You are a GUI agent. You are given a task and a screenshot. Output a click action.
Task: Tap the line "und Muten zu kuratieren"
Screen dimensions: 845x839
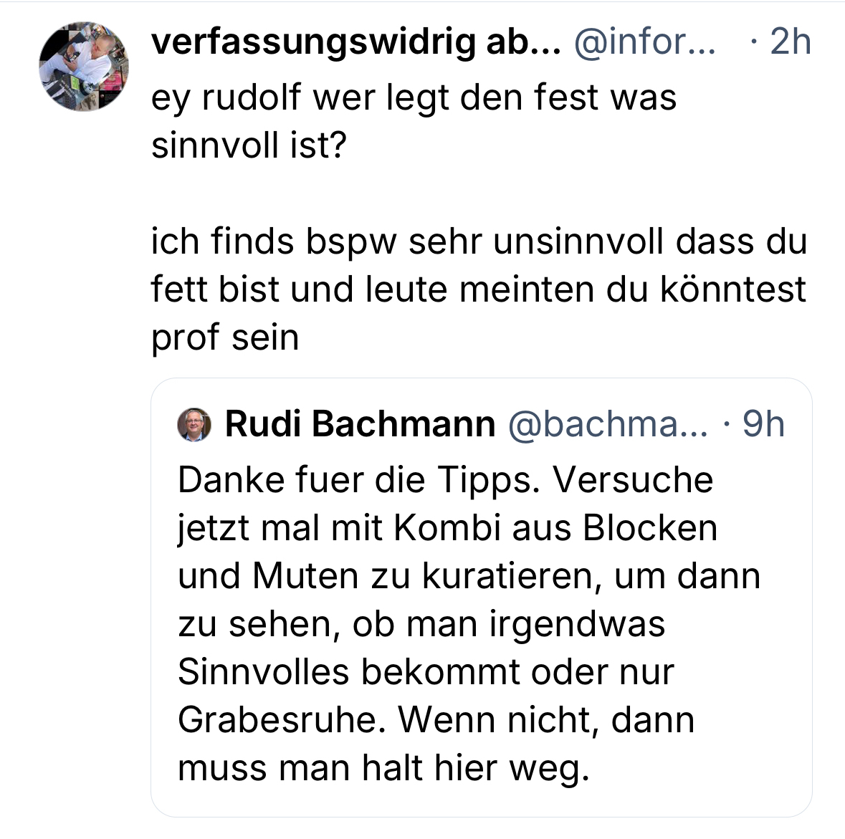coord(469,576)
